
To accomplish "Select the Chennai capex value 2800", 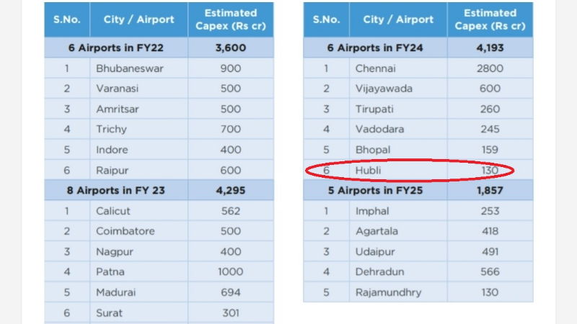I will coord(490,68).
